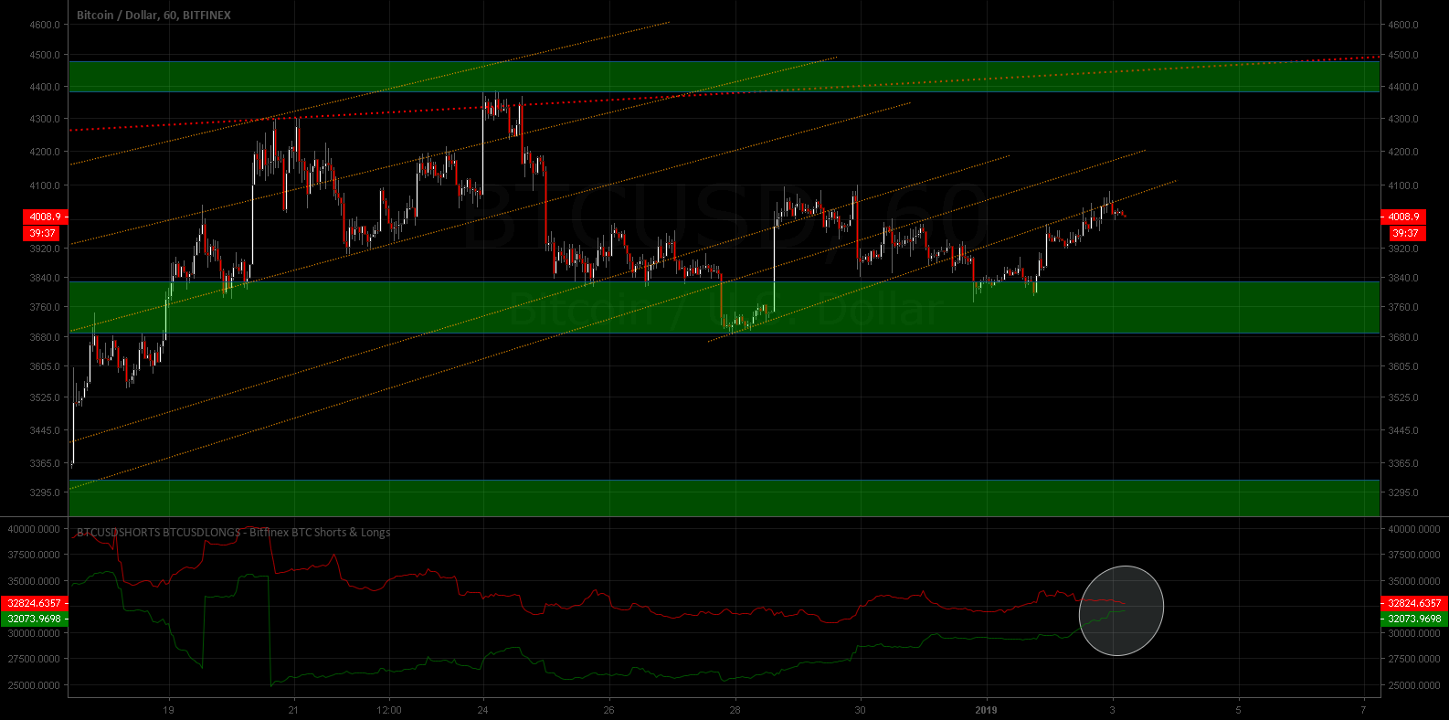This screenshot has height=720, width=1449.
Task: Click the gray circle highlight on the indicator
Action: [1121, 610]
